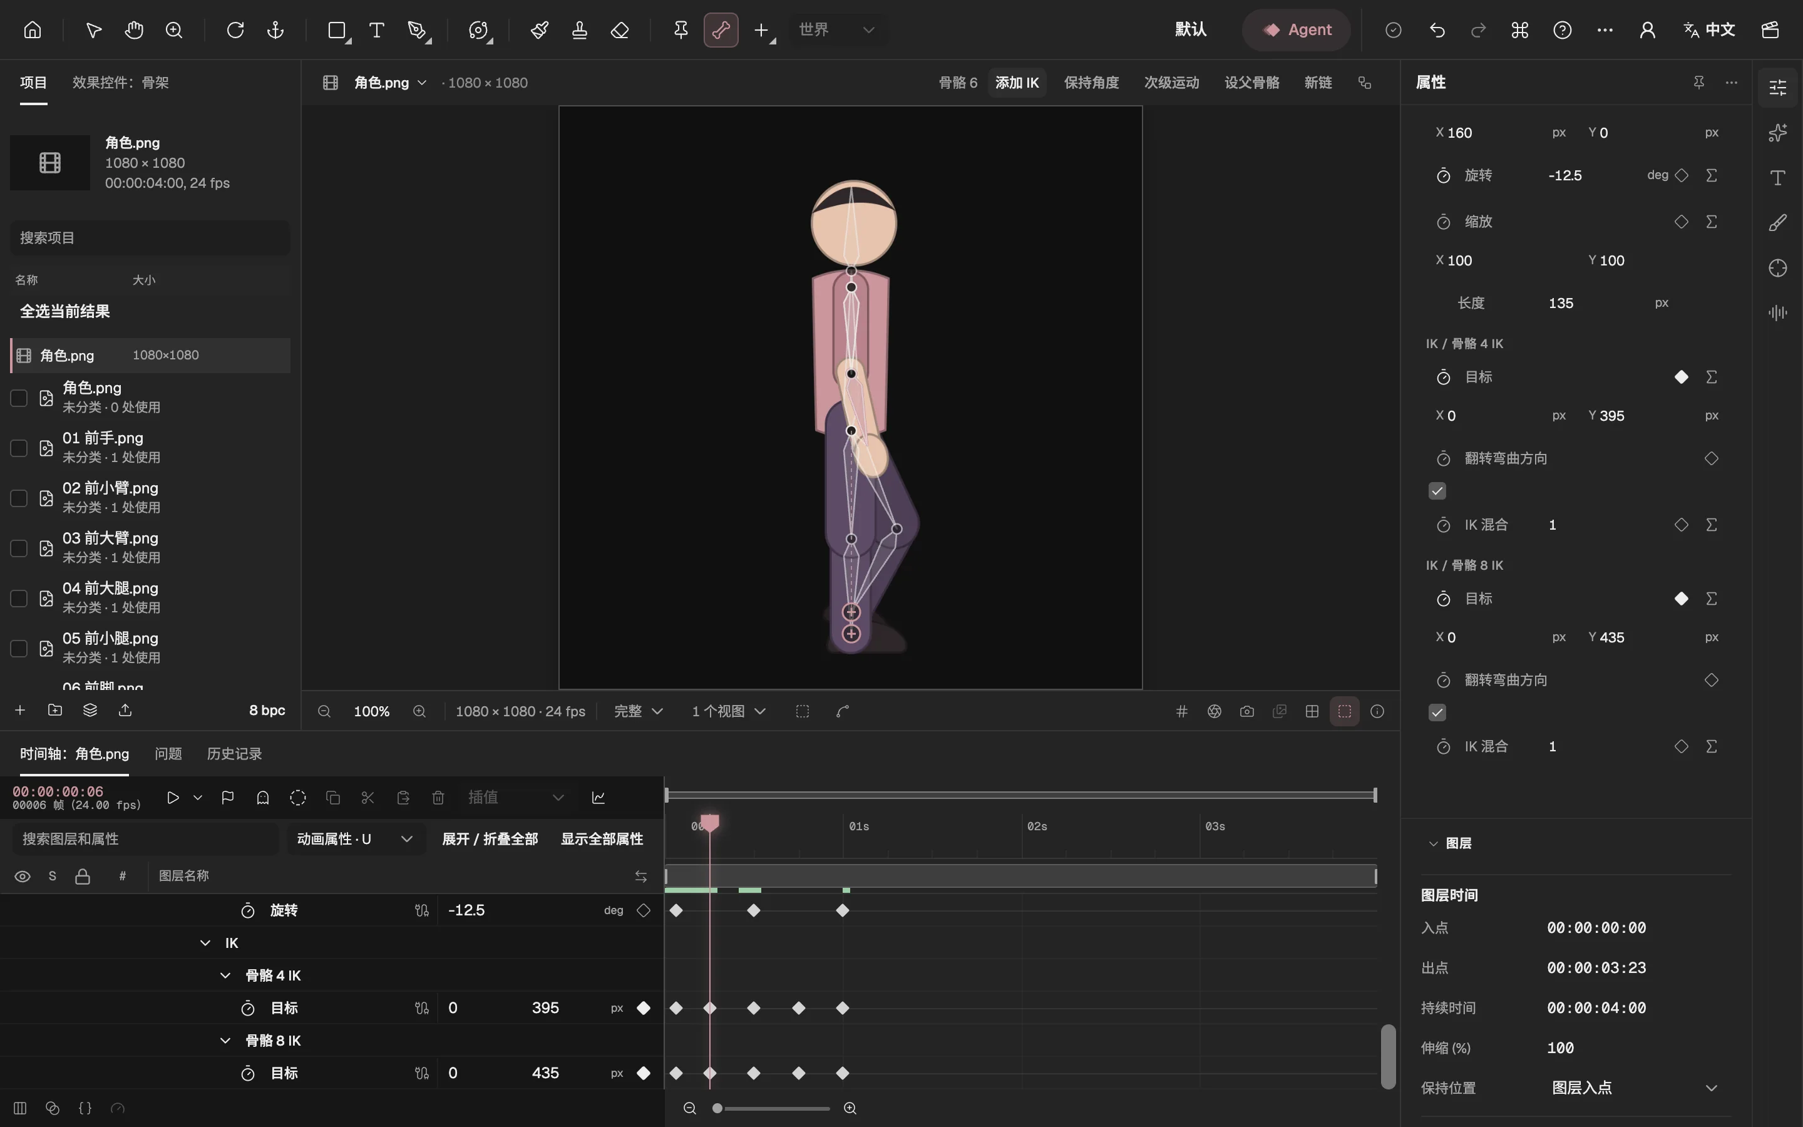
Task: Click the snapshot camera icon below viewer
Action: click(x=1247, y=711)
